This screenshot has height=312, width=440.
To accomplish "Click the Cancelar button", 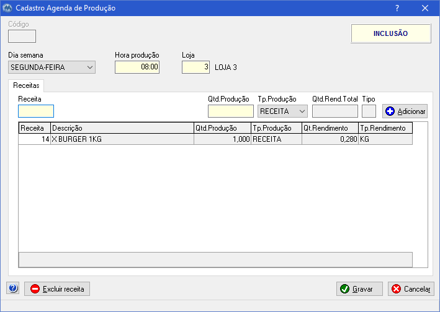I will pos(411,288).
